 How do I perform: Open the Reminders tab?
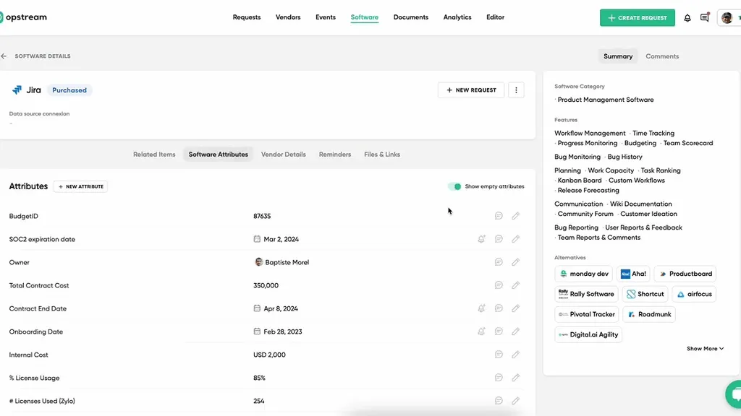335,155
